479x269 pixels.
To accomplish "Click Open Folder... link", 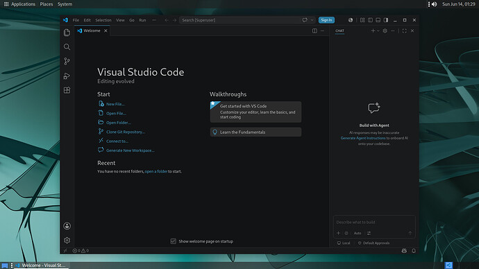I will 119,123.
